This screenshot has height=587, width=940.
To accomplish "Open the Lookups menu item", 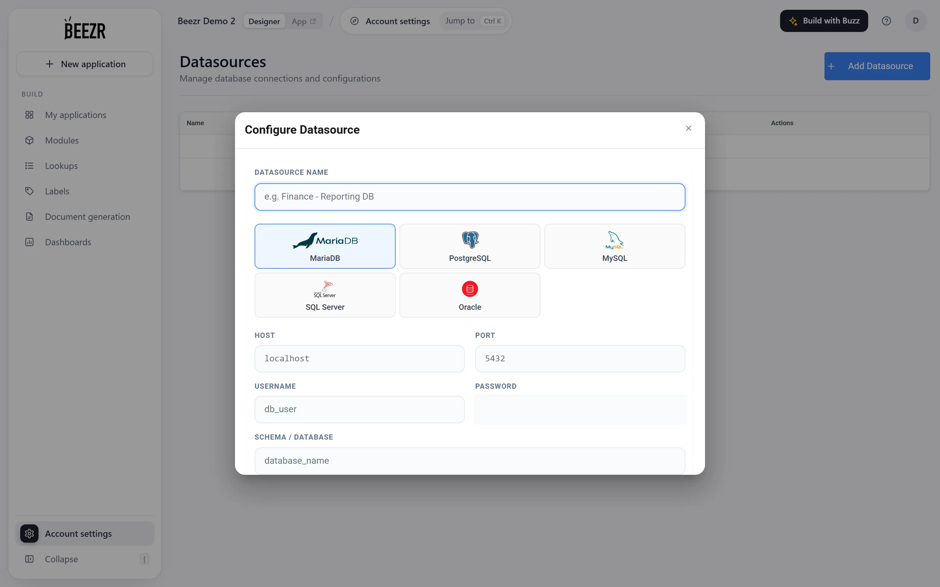I will tap(85, 166).
